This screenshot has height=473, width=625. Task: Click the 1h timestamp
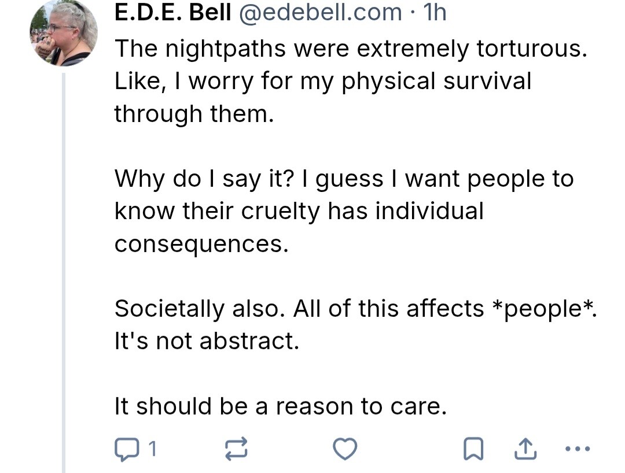[435, 13]
